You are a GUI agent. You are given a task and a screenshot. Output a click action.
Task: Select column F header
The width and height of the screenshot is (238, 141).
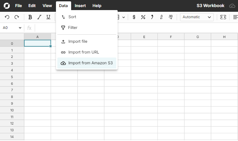point(171,37)
